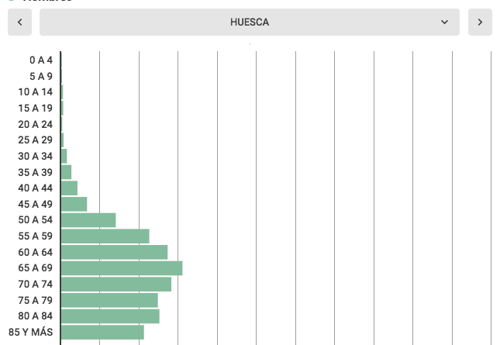Click the 30 A 34 axis label
Screen dimensions: 500x345
pyautogui.click(x=36, y=156)
